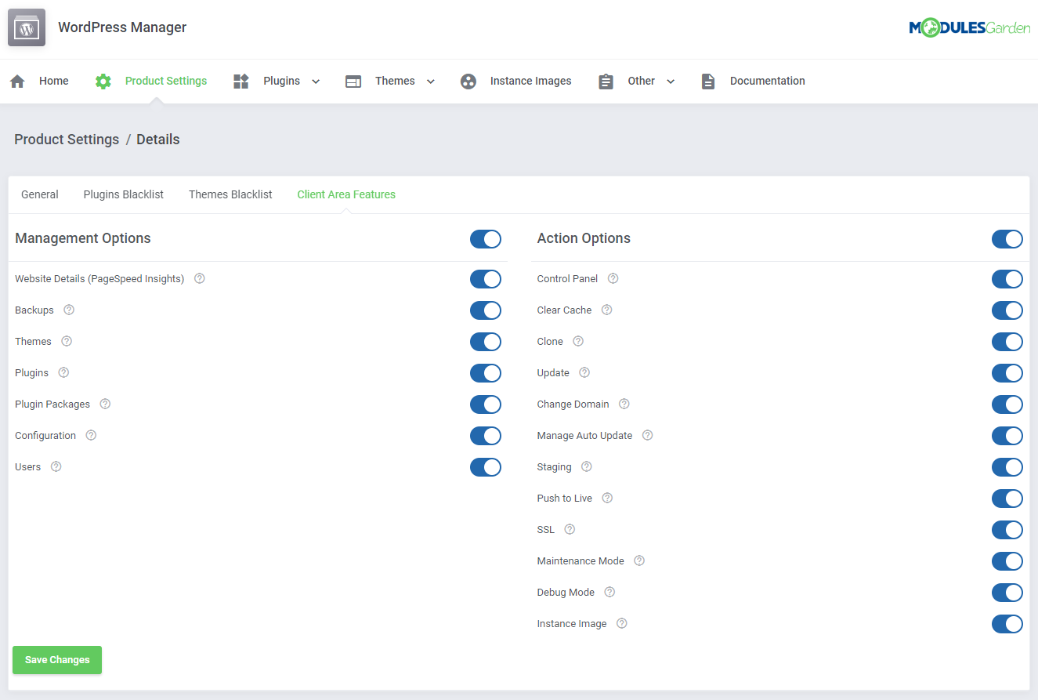Click the Product Settings navigation label
This screenshot has height=700, width=1038.
click(166, 81)
